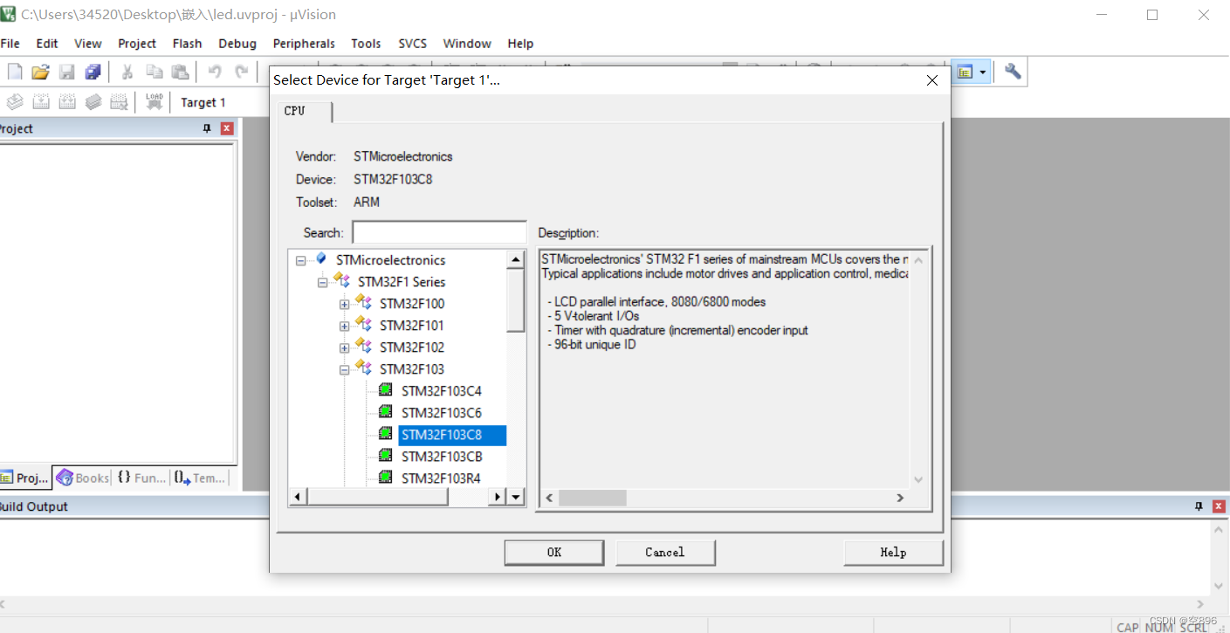Close the Project panel with red X
Viewport: 1230px width, 633px height.
point(227,128)
